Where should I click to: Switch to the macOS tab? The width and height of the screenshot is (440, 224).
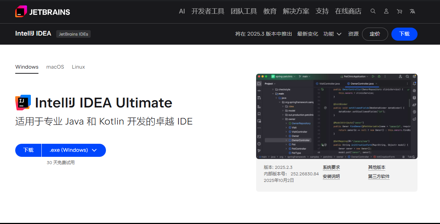click(x=55, y=67)
